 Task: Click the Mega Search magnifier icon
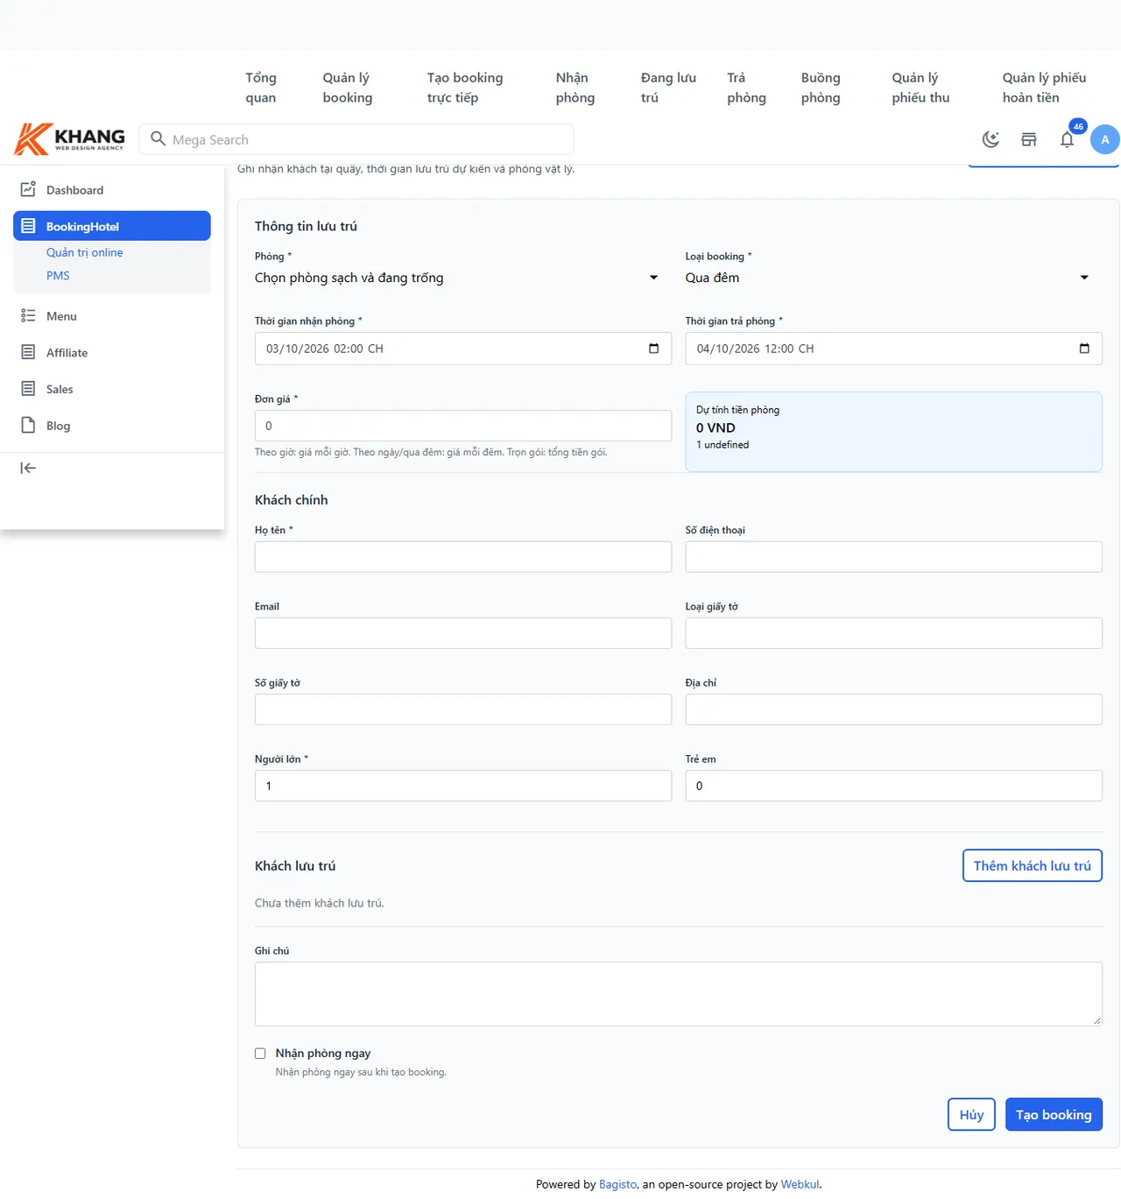point(159,139)
